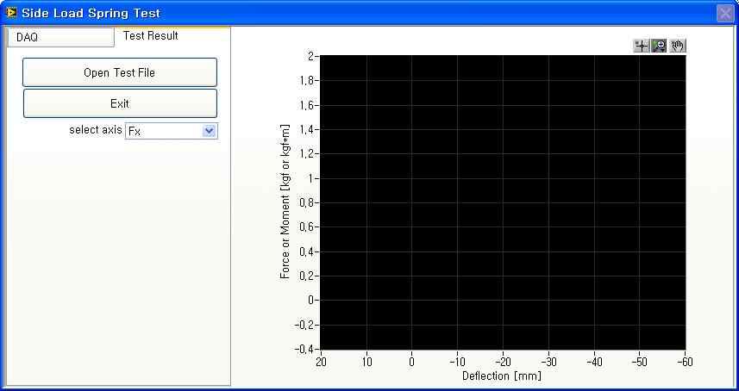Expand the select axis dropdown arrow

click(208, 131)
